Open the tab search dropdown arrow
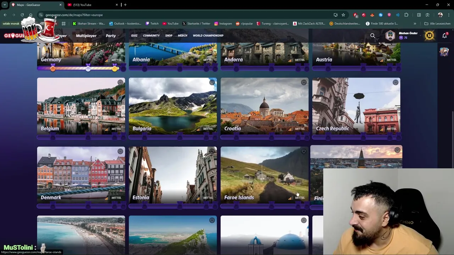The image size is (454, 255). [x=5, y=5]
